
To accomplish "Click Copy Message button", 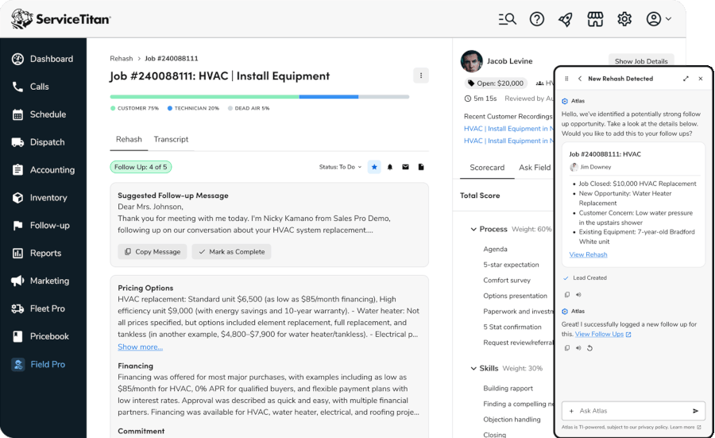I will [153, 252].
